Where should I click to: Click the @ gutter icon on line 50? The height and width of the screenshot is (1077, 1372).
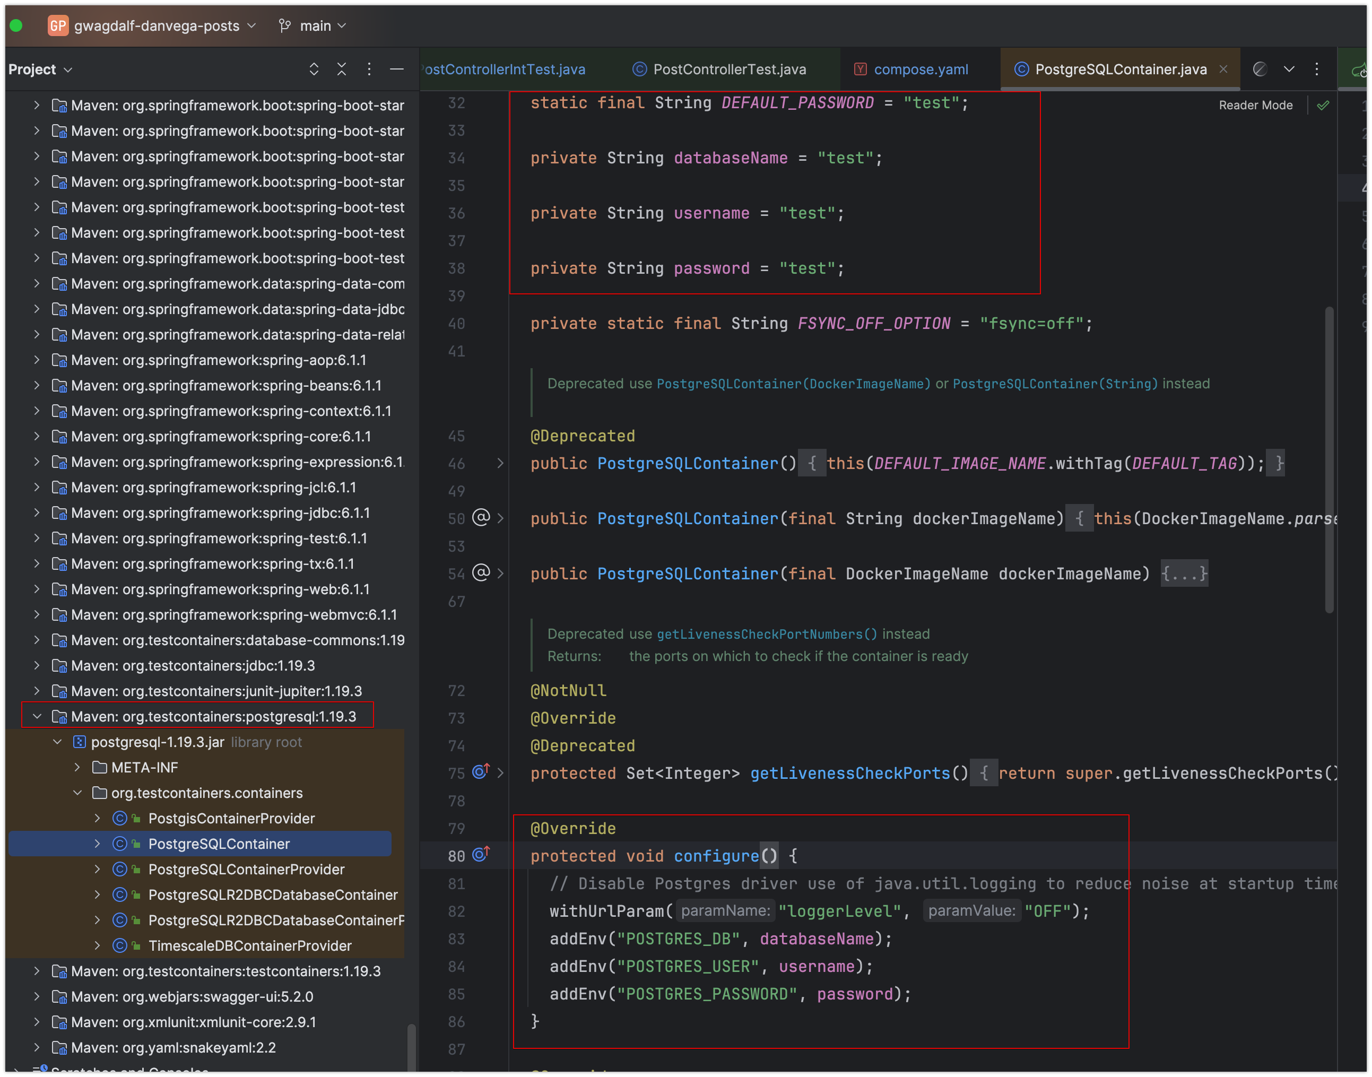pos(481,518)
